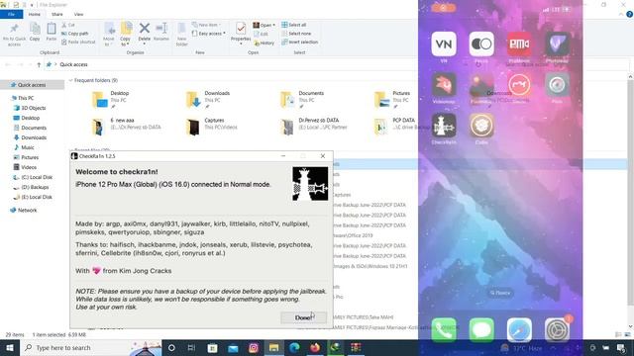Switch to the View ribbon tab
The height and width of the screenshot is (356, 634).
tap(78, 14)
